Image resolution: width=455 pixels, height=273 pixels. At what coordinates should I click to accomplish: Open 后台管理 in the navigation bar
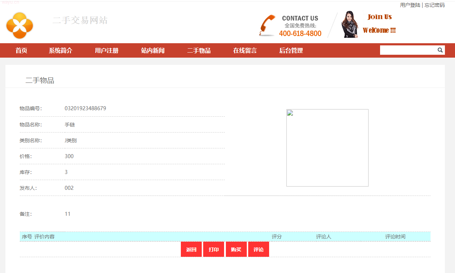click(291, 50)
